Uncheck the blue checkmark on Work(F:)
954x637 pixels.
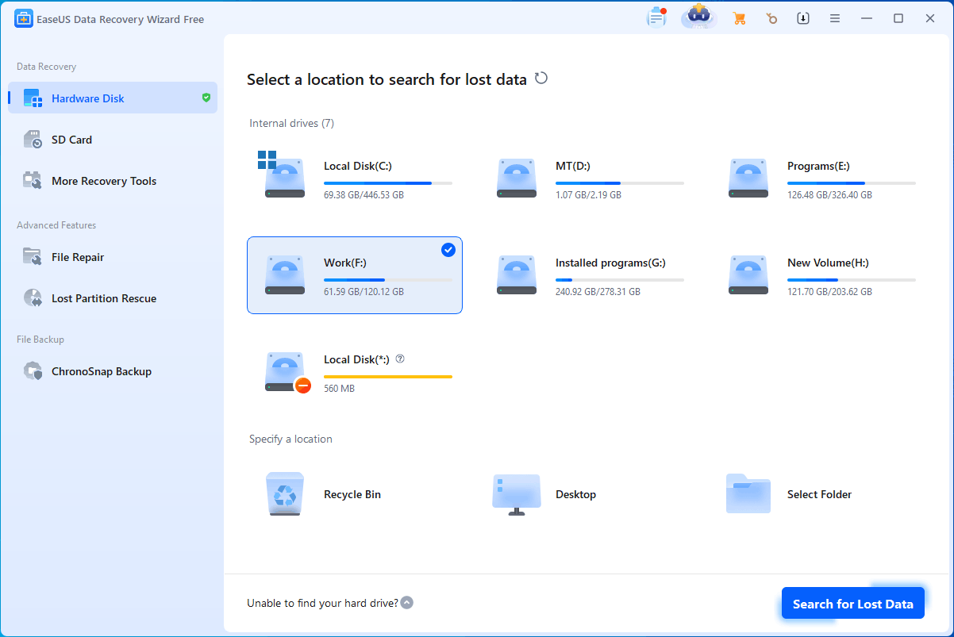click(448, 250)
